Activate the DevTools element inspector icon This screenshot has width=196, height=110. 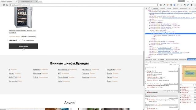(x=146, y=9)
